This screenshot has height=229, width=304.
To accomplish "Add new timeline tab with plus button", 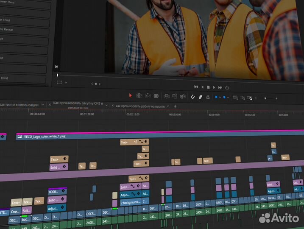I will coord(175,106).
